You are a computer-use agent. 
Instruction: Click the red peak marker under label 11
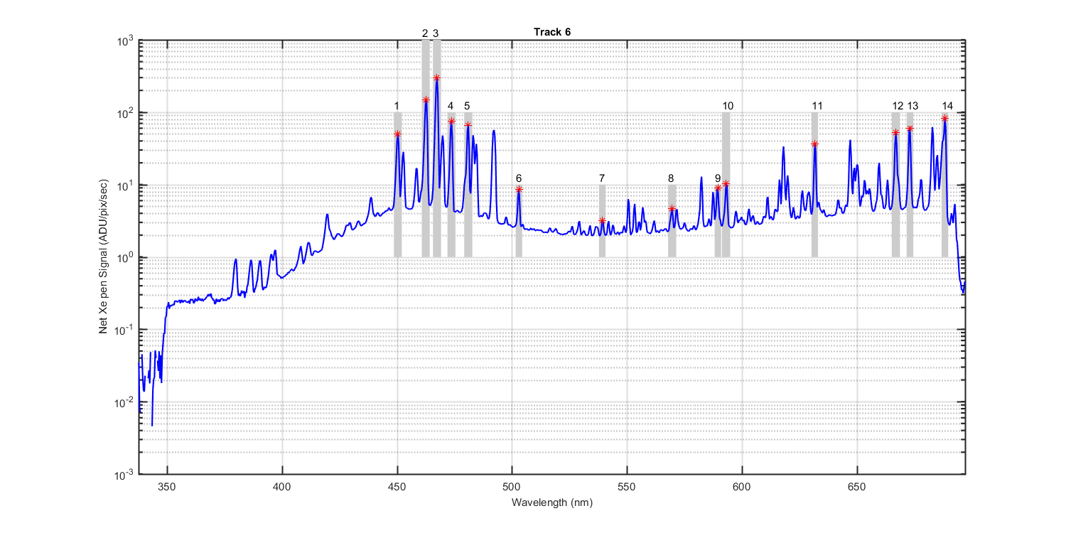coord(814,144)
